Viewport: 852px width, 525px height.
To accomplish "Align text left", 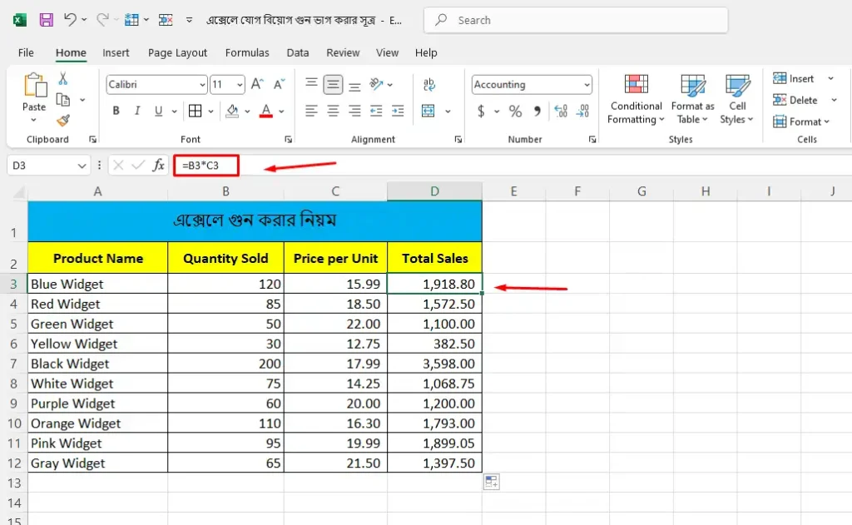I will pos(311,111).
